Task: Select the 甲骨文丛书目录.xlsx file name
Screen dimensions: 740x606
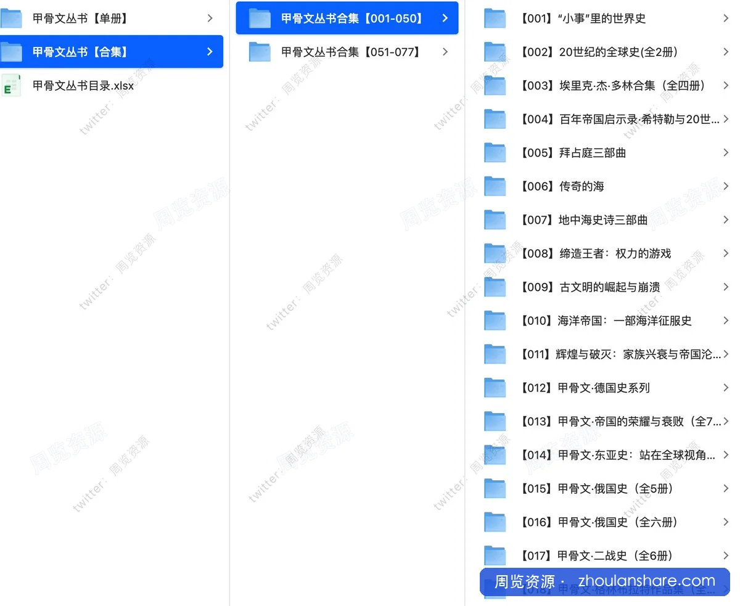Action: point(83,86)
